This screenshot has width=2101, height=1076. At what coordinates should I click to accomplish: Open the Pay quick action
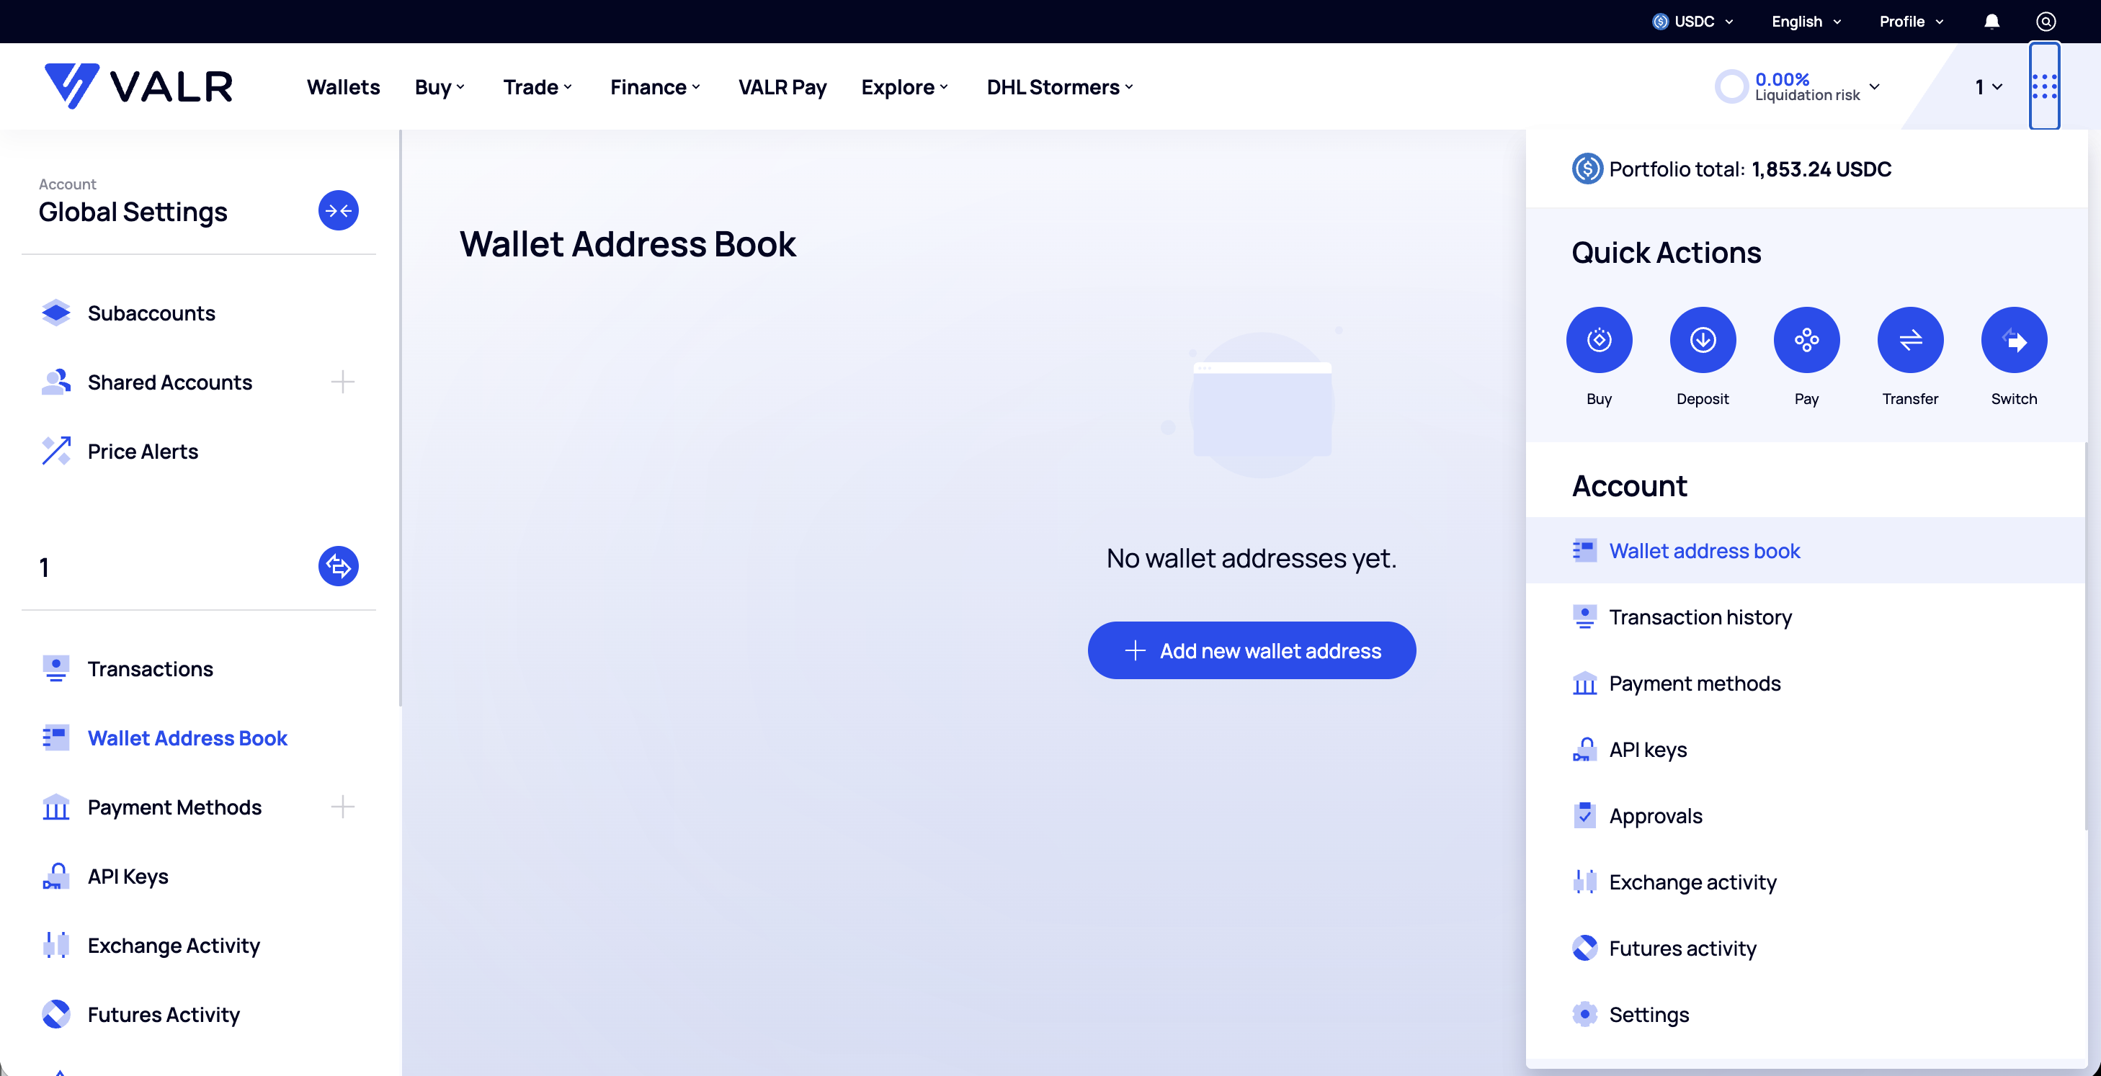coord(1806,340)
